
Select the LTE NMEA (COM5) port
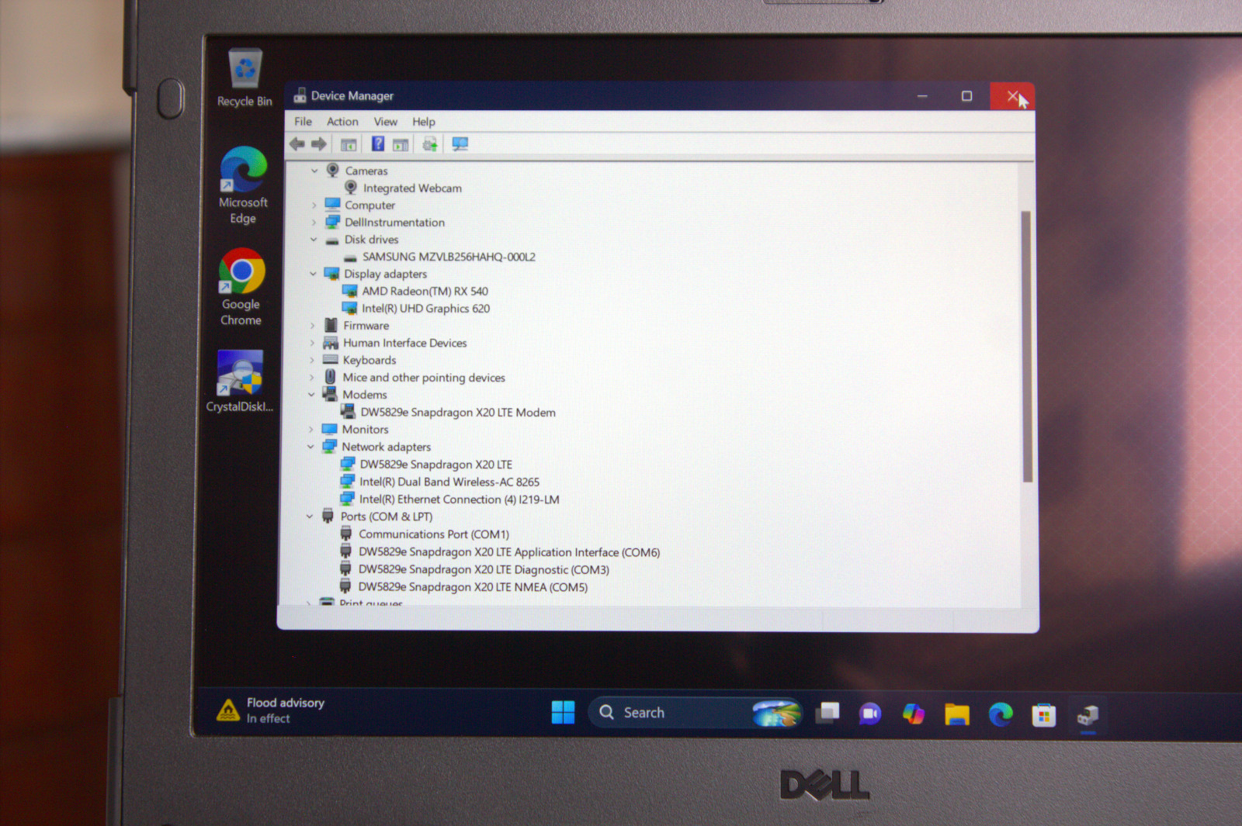(x=473, y=587)
